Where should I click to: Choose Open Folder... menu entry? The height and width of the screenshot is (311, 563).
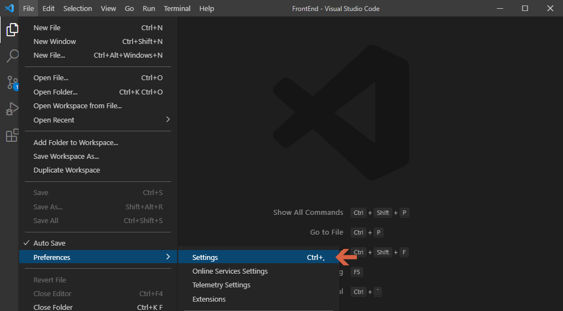pos(98,92)
